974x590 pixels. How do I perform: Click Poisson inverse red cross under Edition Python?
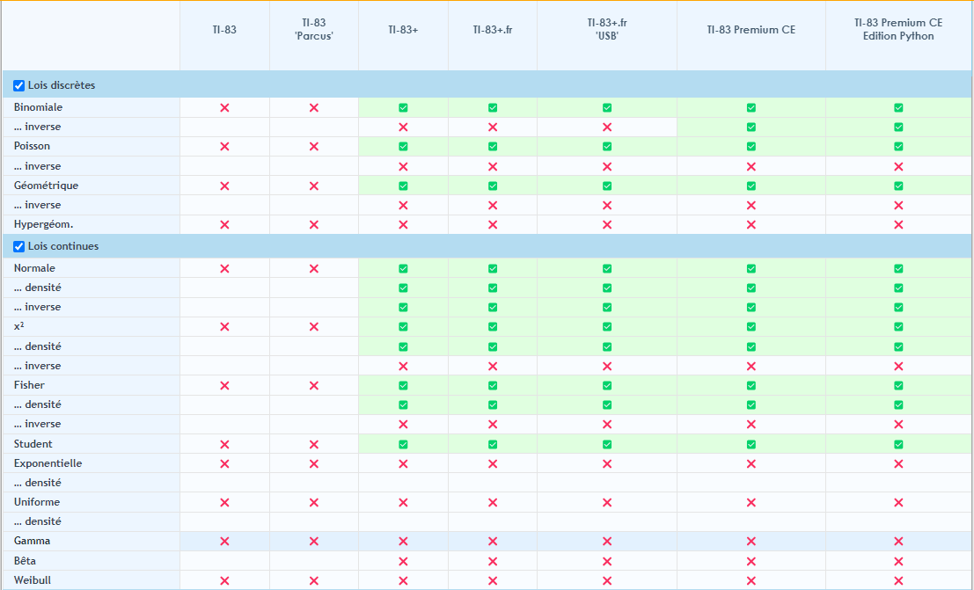tap(898, 166)
